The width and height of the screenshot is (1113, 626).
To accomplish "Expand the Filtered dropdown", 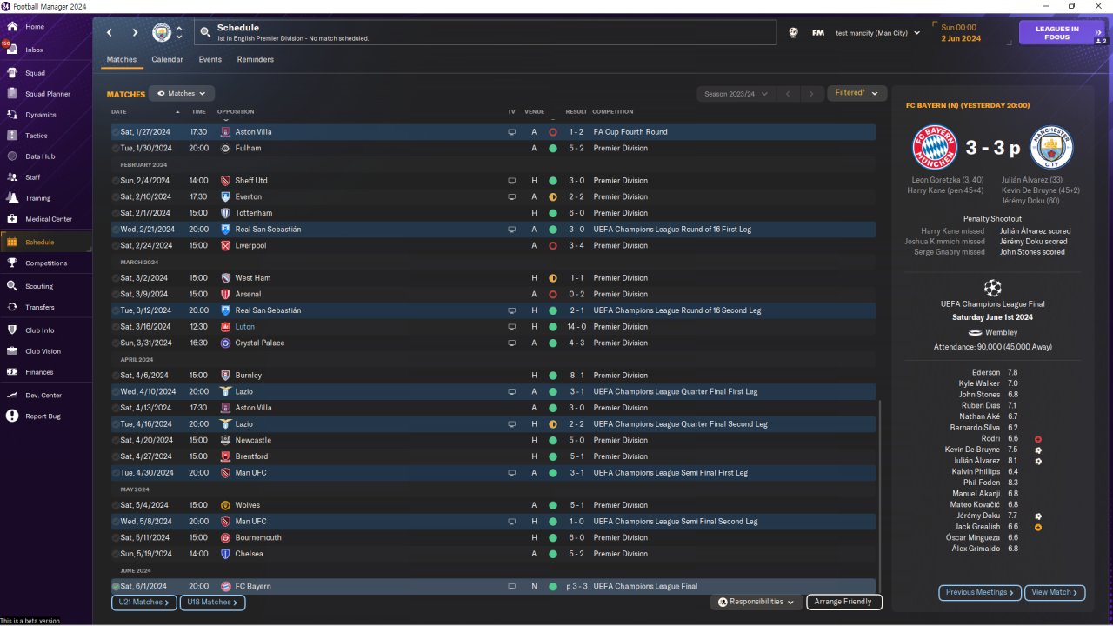I will point(856,93).
